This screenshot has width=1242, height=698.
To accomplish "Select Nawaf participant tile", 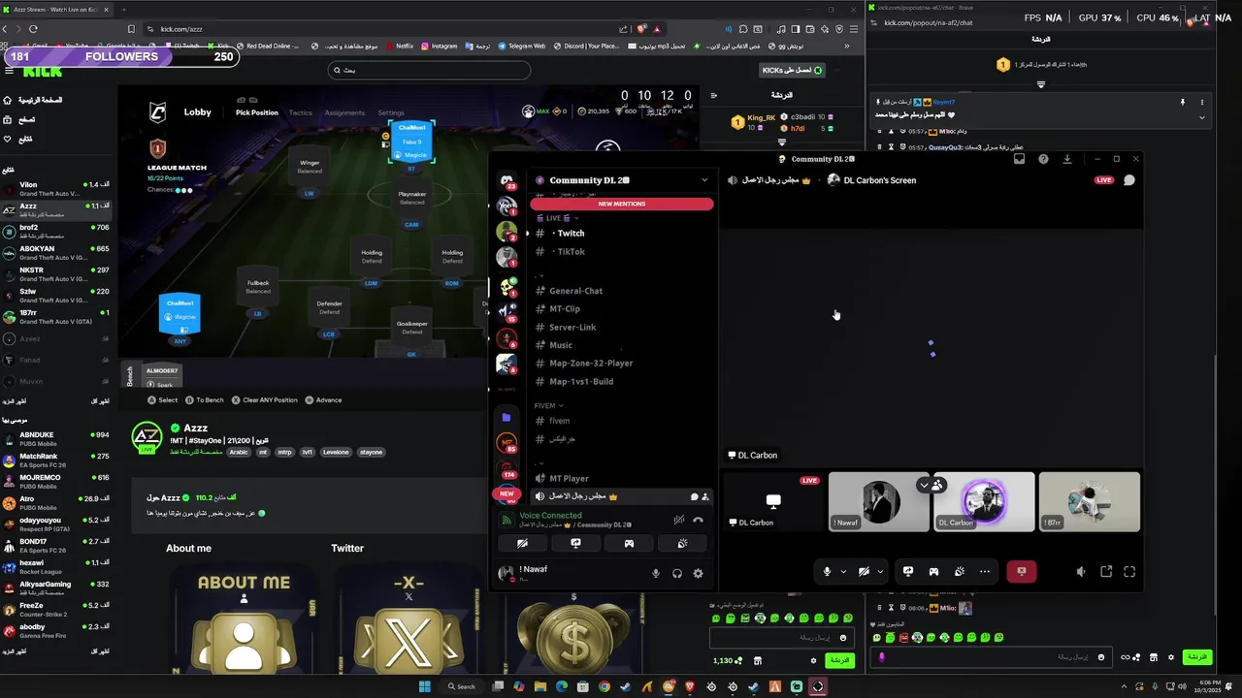I will tap(879, 501).
